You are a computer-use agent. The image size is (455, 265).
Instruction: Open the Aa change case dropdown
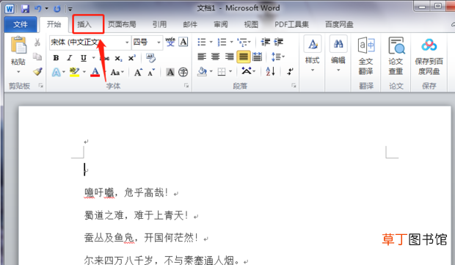click(x=117, y=72)
